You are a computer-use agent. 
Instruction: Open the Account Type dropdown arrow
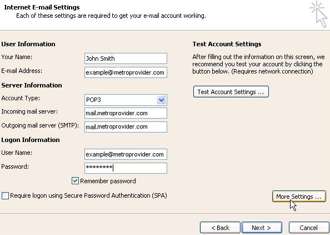(162, 100)
